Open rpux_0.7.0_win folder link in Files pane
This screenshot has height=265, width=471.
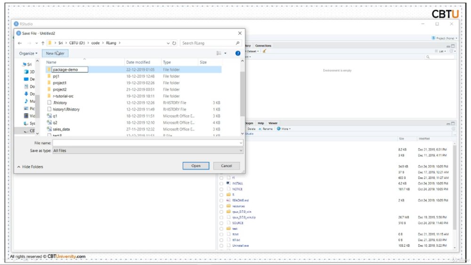coord(242,212)
